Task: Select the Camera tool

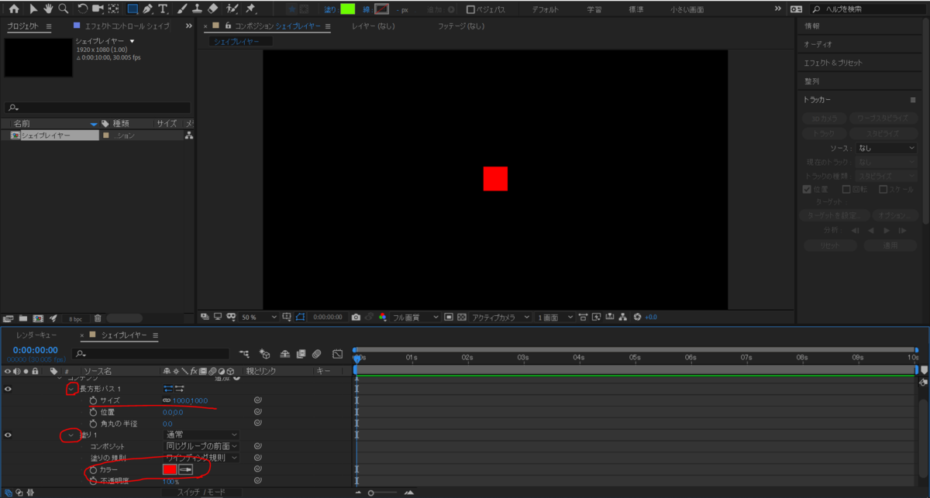Action: [x=98, y=9]
